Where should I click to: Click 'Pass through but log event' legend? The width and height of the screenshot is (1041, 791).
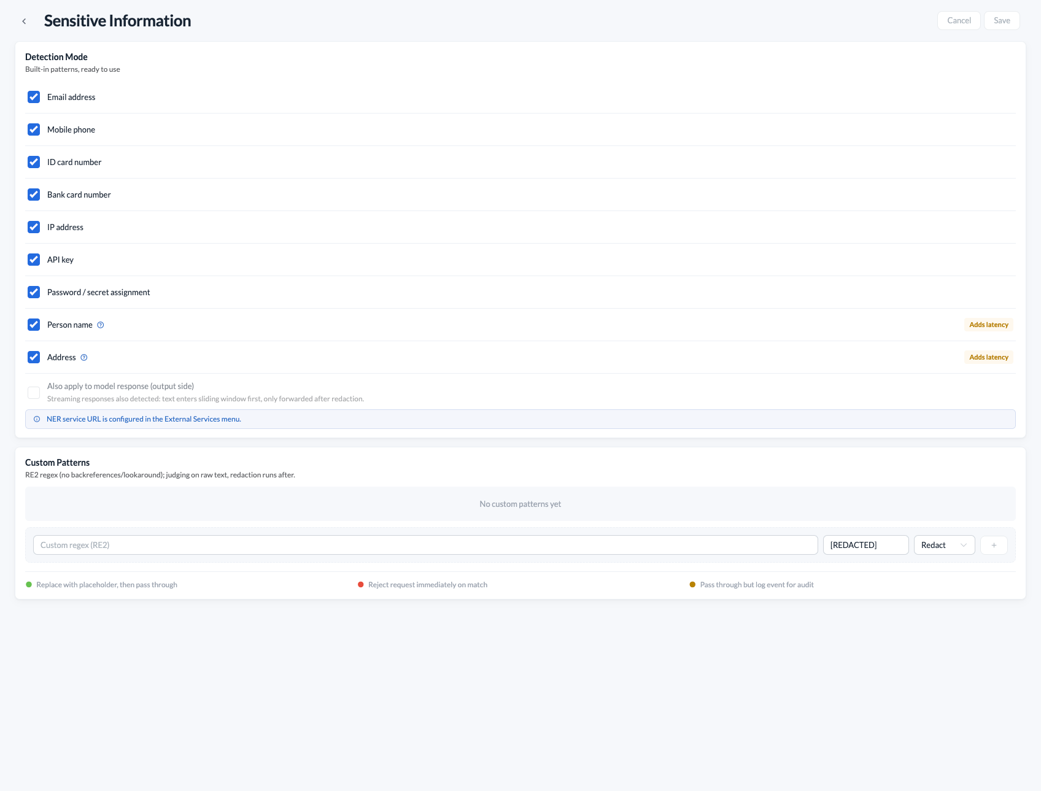[757, 585]
